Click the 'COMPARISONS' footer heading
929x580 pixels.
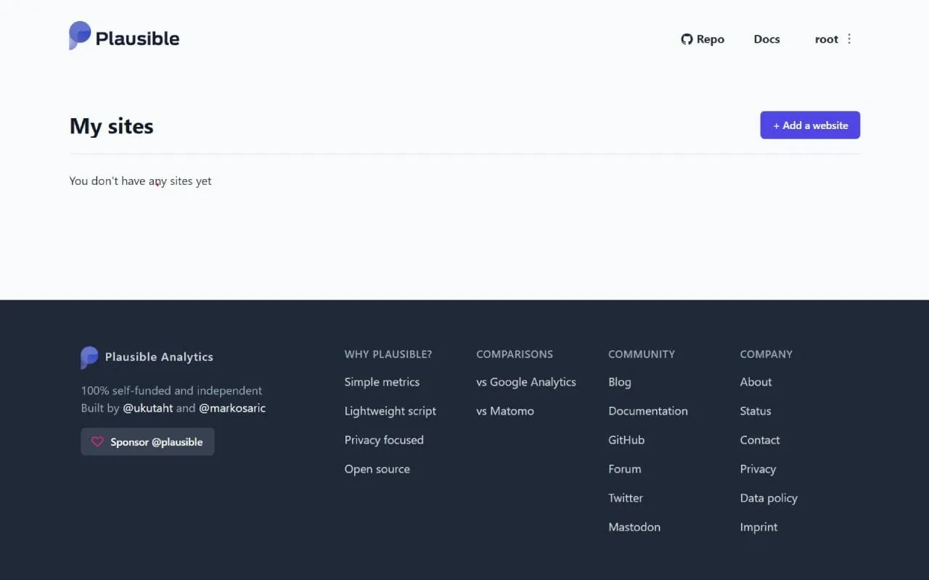(515, 355)
